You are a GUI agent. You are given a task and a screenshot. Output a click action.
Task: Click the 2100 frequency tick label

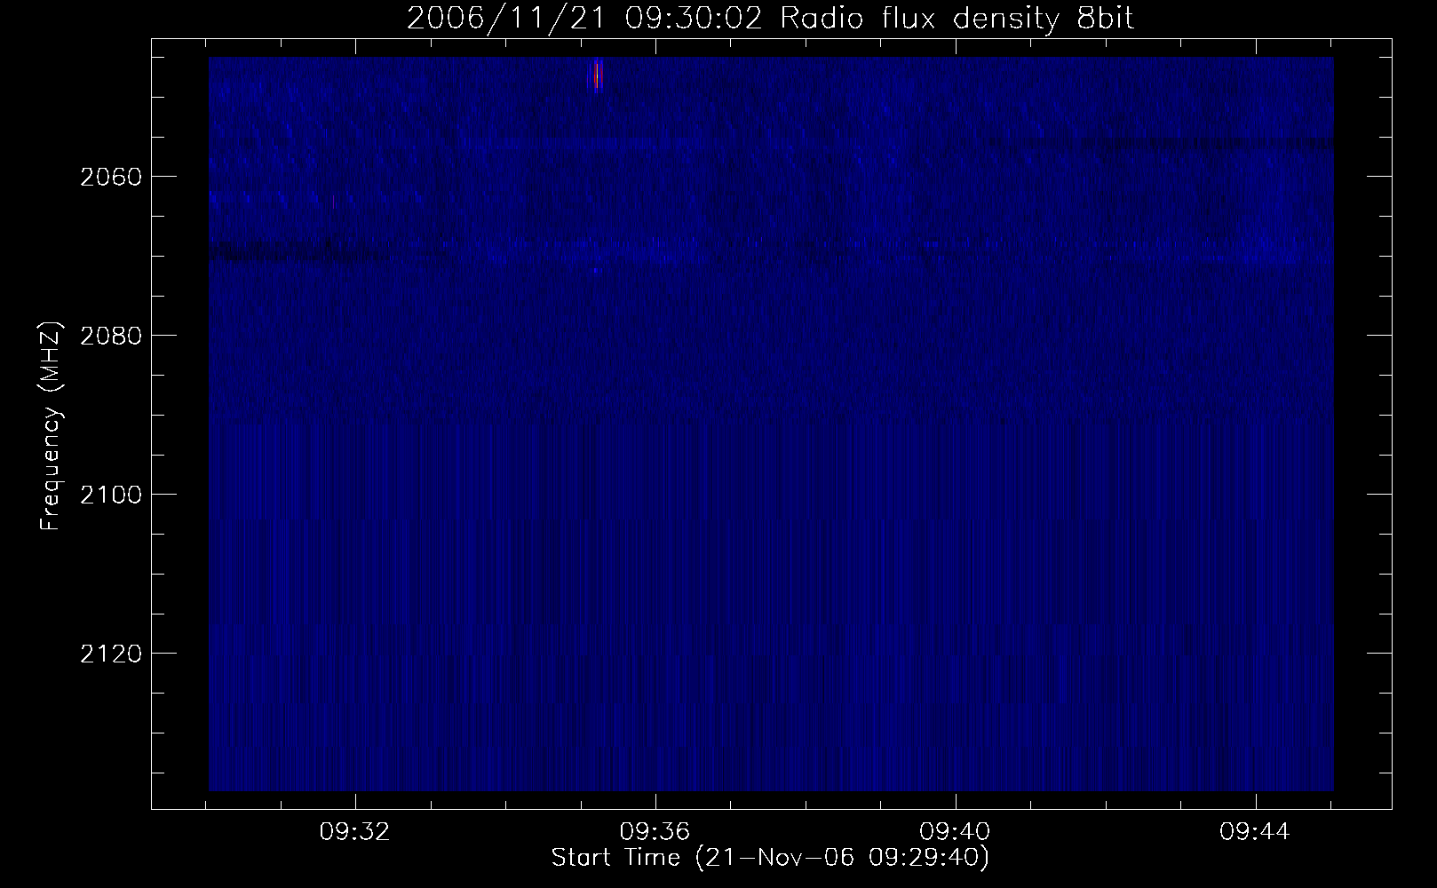(110, 495)
